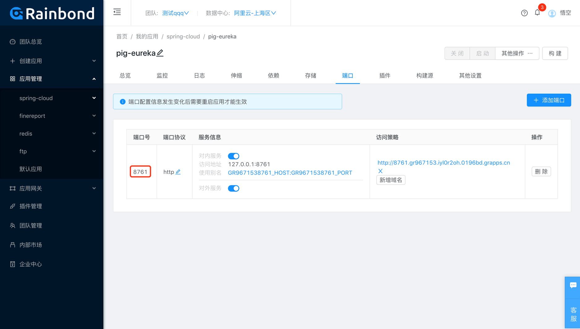Go to 我的应用 in the breadcrumb
Screen dimensions: 580x329
(147, 36)
